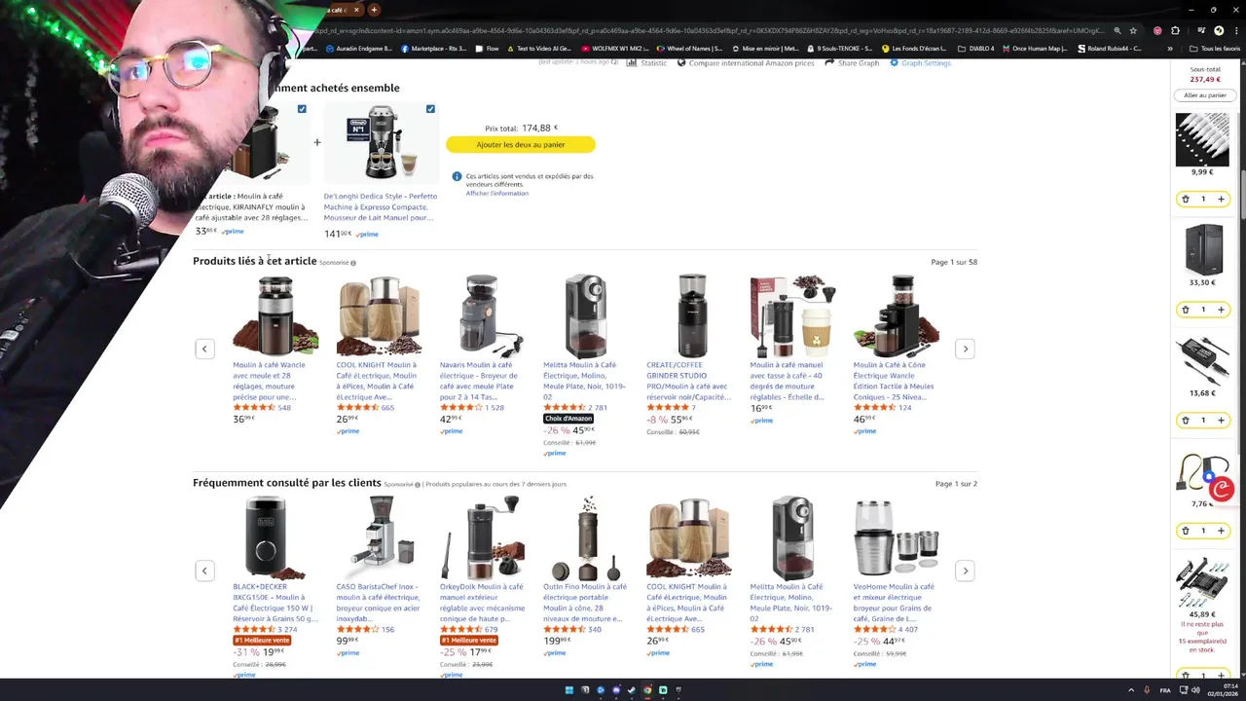Open the Windows Start menu

click(x=569, y=690)
